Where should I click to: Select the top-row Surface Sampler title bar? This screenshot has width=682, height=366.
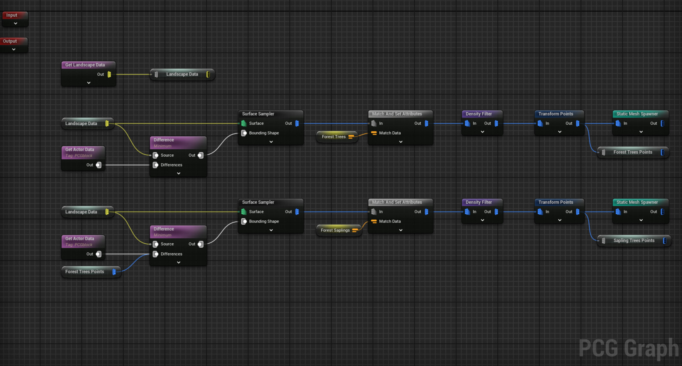[x=271, y=114]
